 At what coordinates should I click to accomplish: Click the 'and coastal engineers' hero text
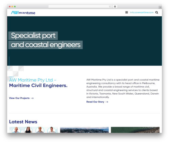(46, 45)
